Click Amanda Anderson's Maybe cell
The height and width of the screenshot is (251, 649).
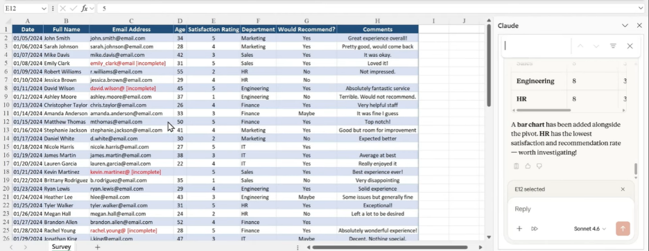tap(306, 113)
